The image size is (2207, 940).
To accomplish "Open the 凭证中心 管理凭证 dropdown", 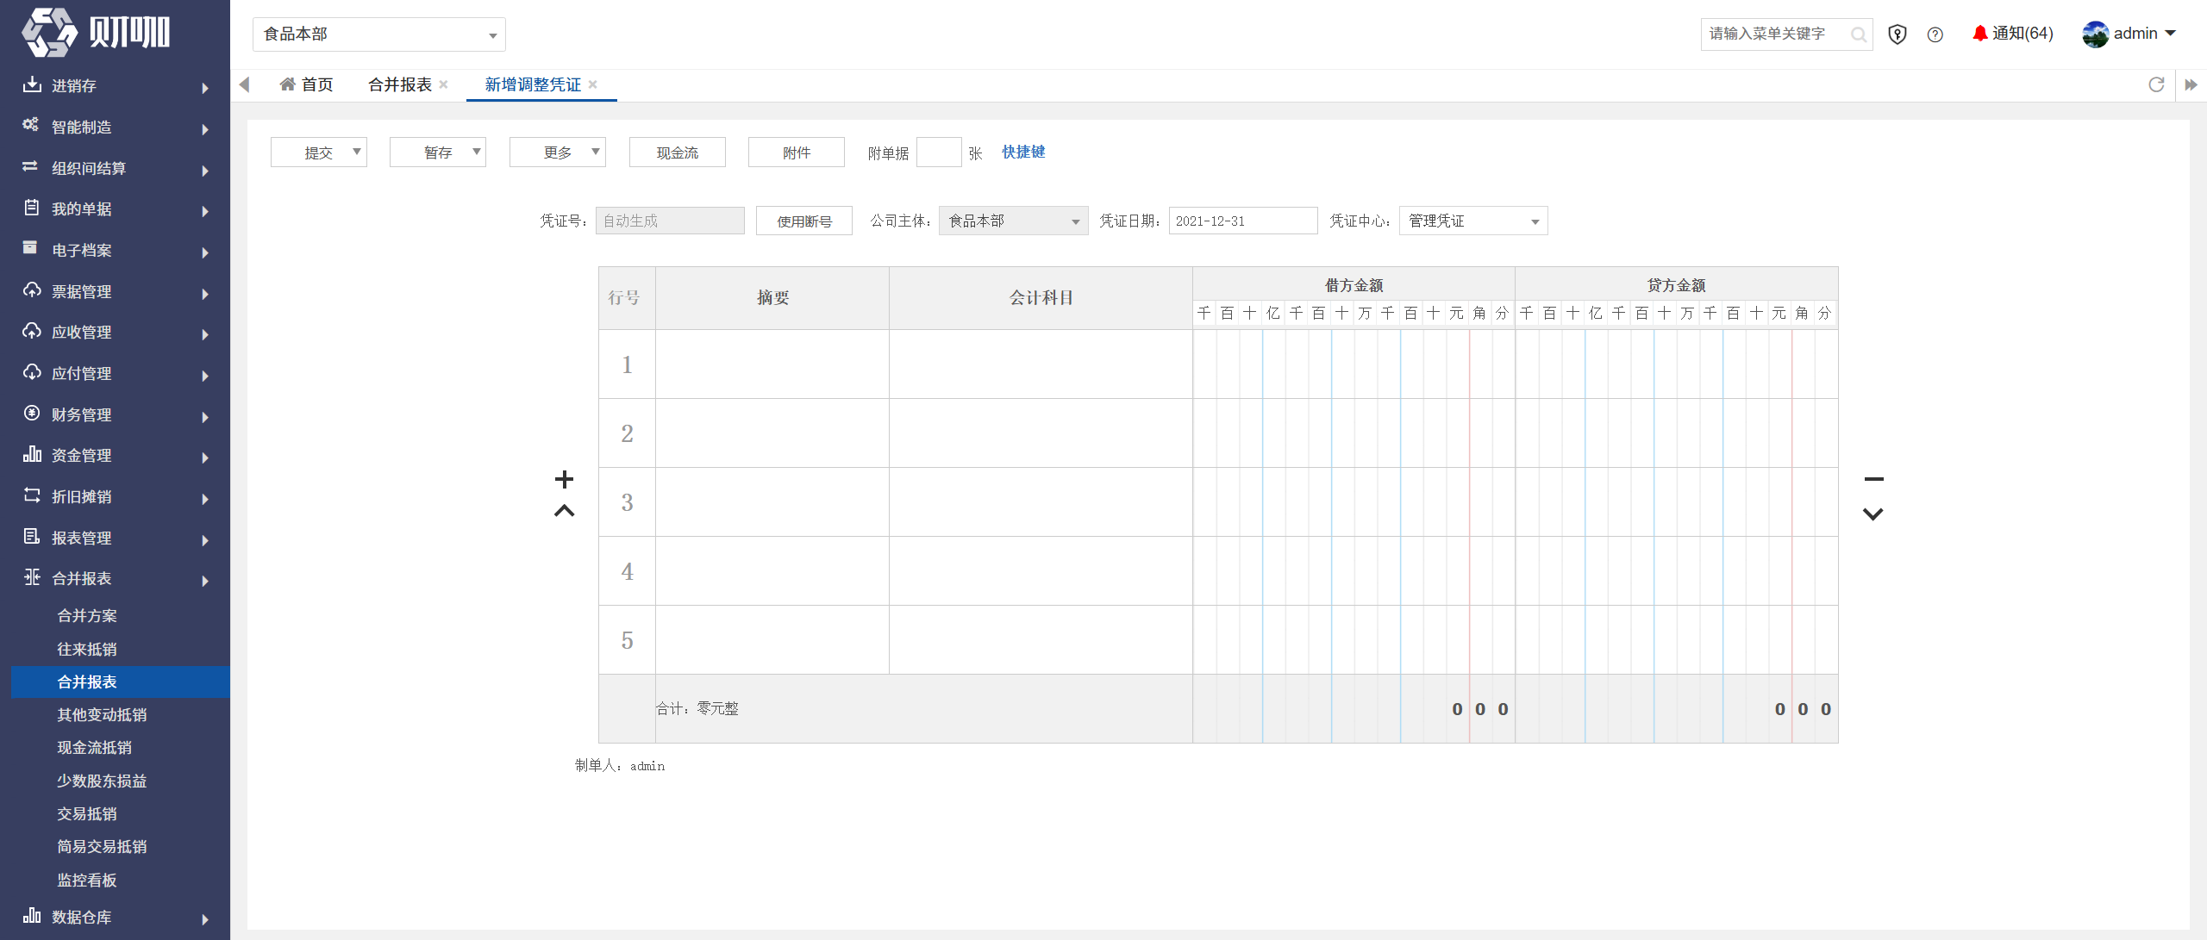I will tap(1473, 221).
